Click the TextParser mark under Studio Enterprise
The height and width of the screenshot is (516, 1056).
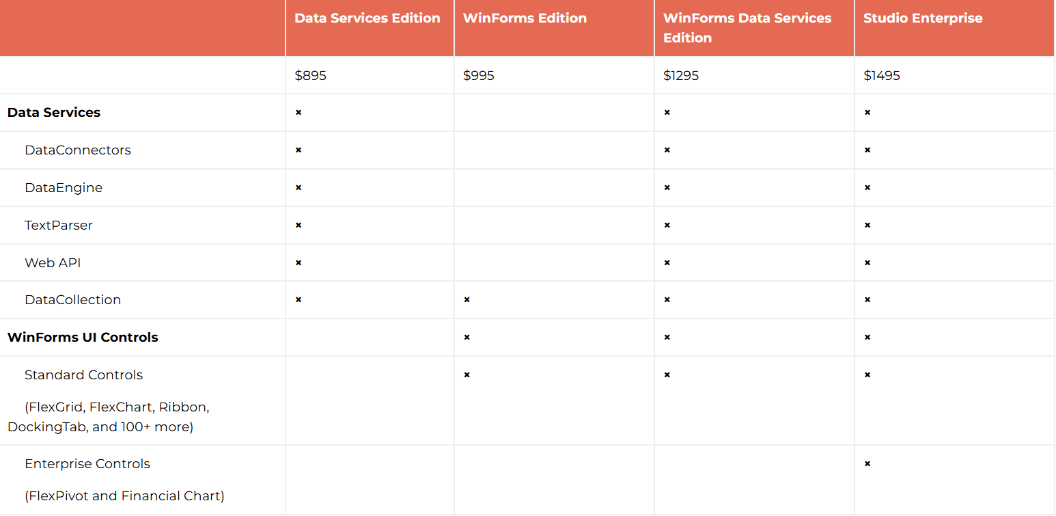coord(867,226)
